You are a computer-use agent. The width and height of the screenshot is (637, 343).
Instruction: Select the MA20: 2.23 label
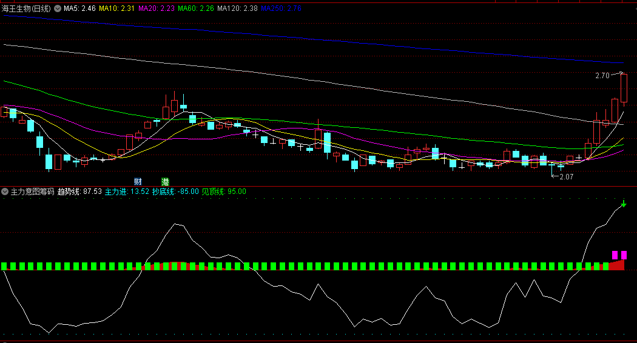tap(157, 8)
